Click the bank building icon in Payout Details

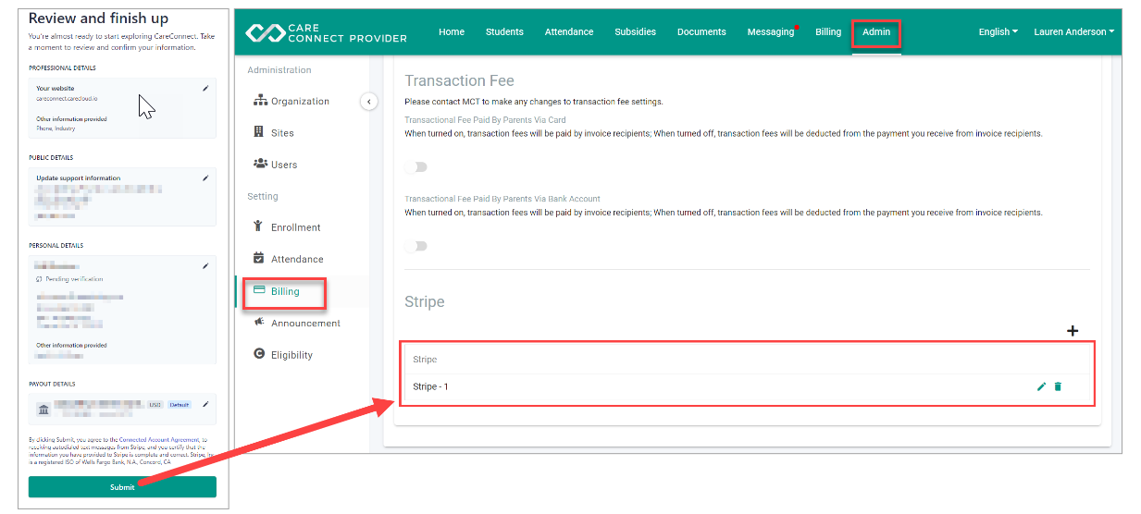coord(43,408)
